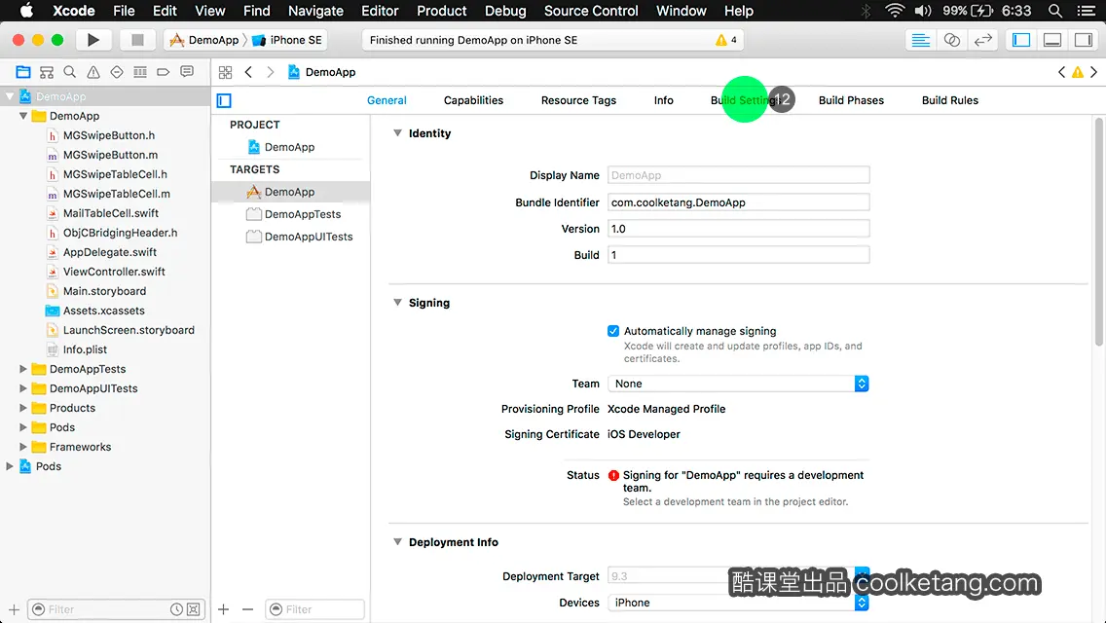The width and height of the screenshot is (1106, 623).
Task: Jump to previous issue
Action: tap(1061, 72)
